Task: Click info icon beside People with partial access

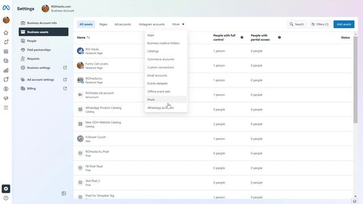Action: point(280,37)
